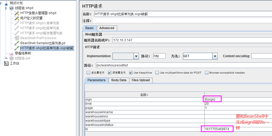Click the 工作台 workbench icon
Screen dimensions: 272x136
click(x=6, y=64)
